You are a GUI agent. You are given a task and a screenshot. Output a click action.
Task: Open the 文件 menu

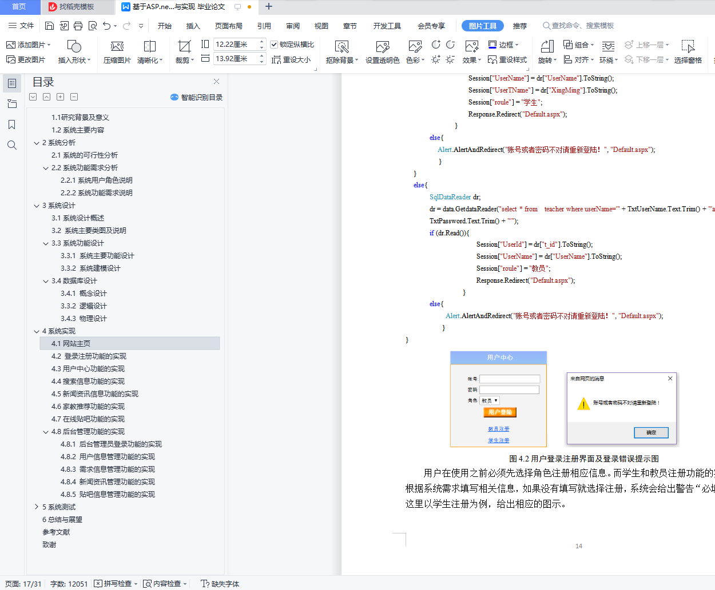click(21, 26)
